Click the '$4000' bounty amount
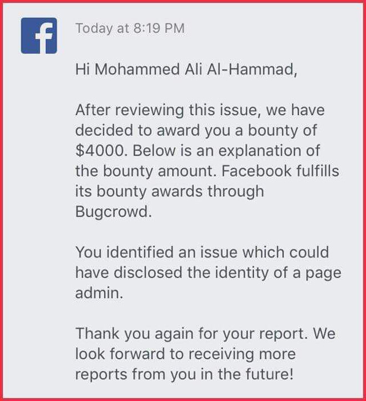Viewport: 366px width, 401px height. tap(100, 151)
